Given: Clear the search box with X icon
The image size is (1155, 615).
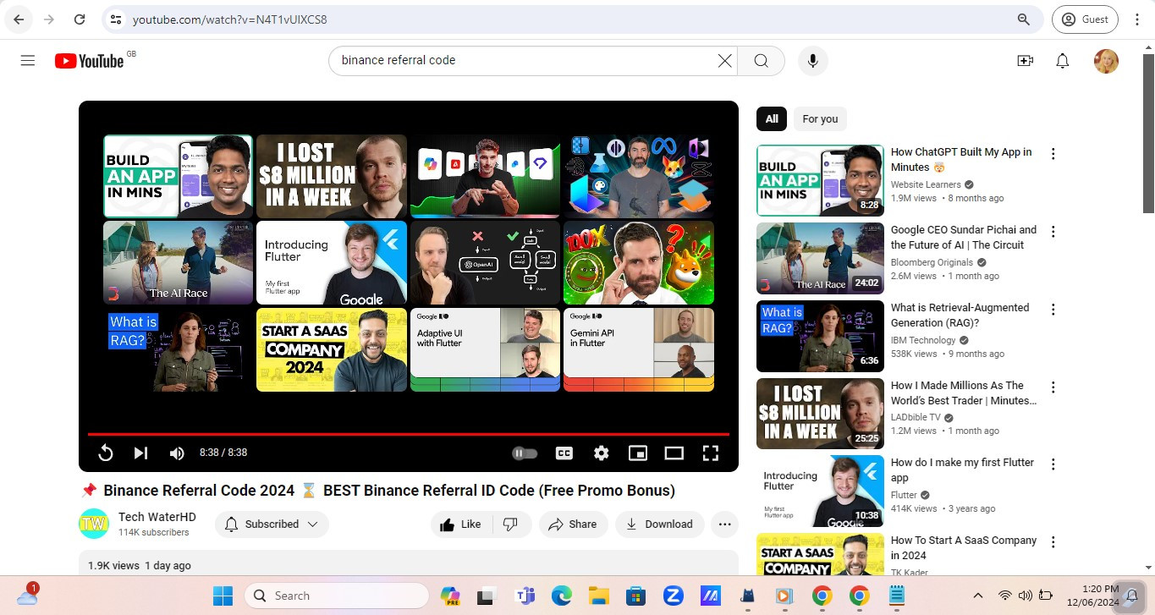Looking at the screenshot, I should point(725,61).
